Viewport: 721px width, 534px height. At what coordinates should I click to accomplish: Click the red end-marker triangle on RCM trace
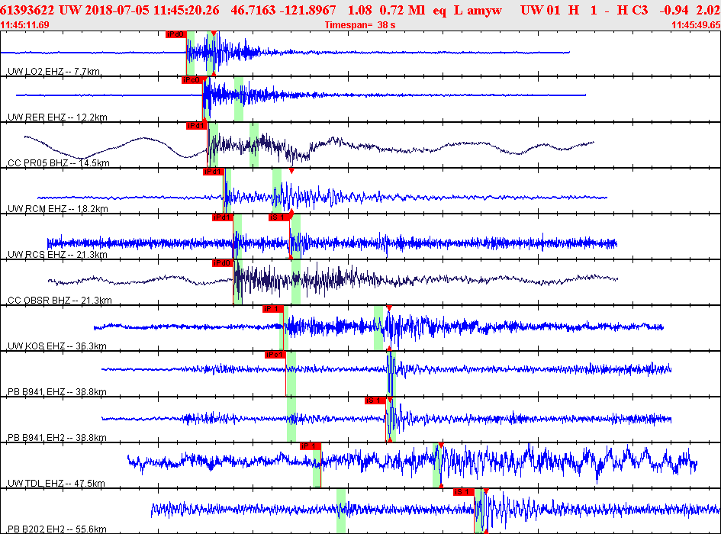pos(291,170)
